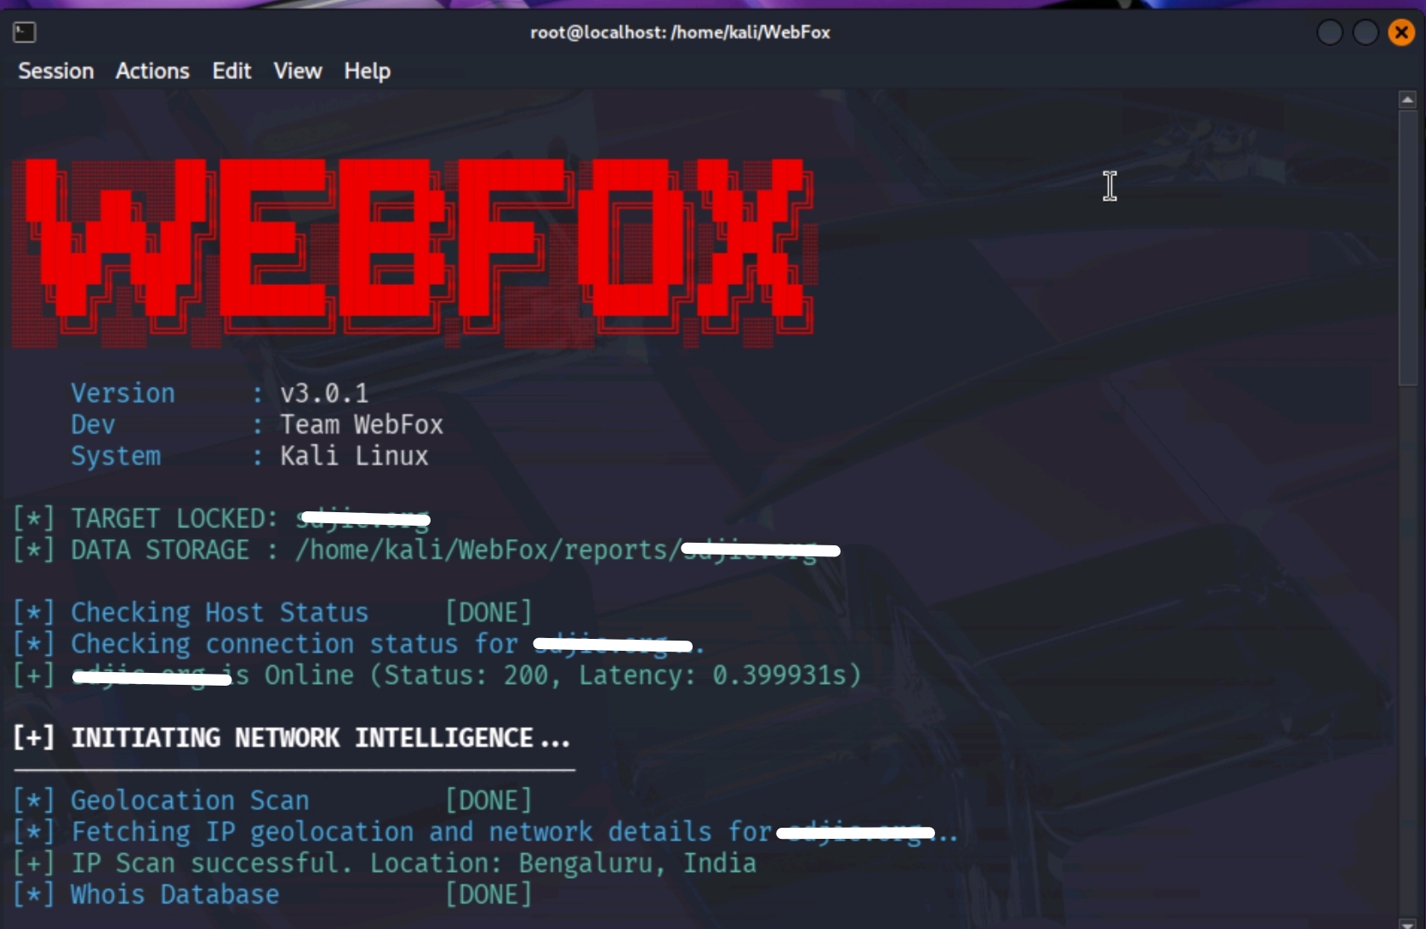
Task: Click the version value 'v3.0.1'
Action: (324, 393)
